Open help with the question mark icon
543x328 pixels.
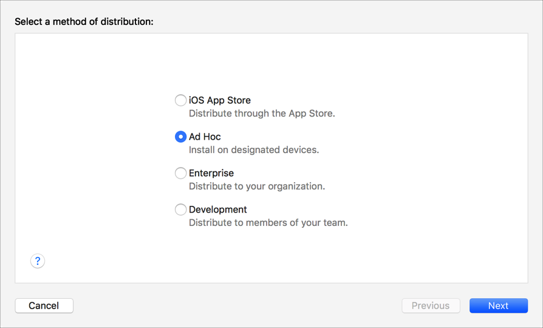click(38, 261)
